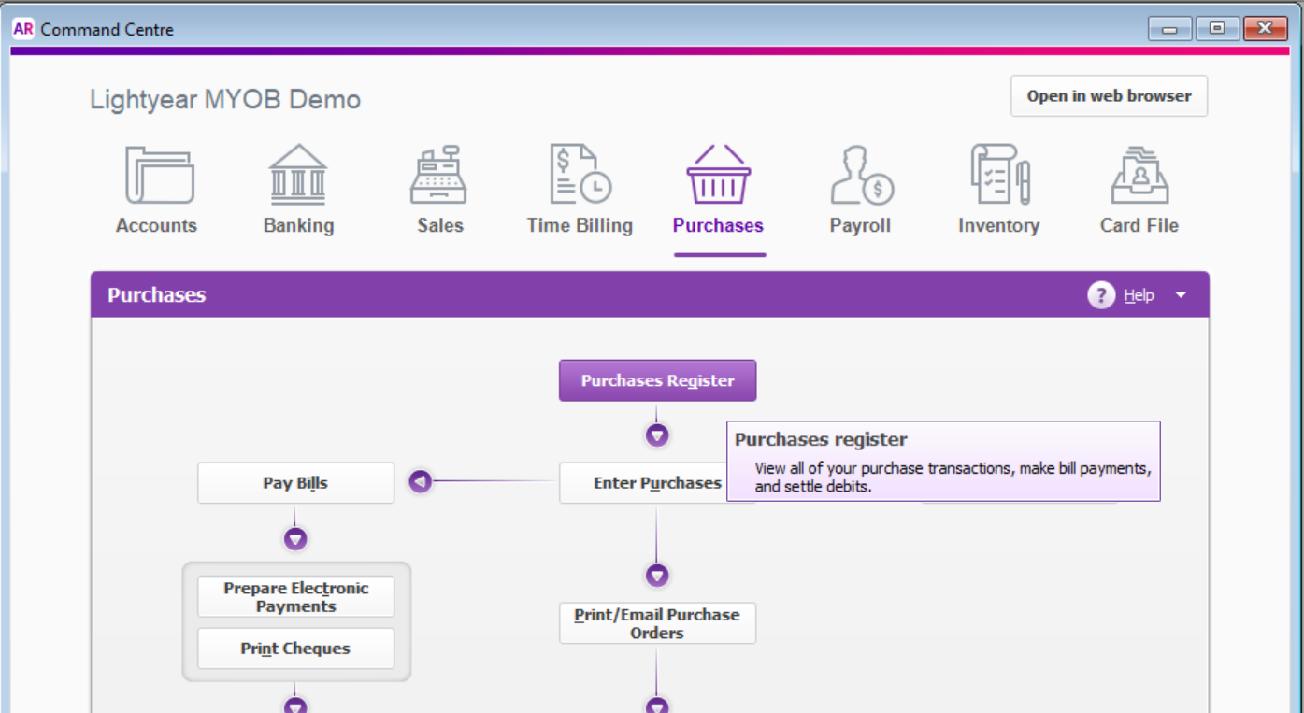Click the Print Cheques button
This screenshot has width=1304, height=713.
[x=295, y=649]
